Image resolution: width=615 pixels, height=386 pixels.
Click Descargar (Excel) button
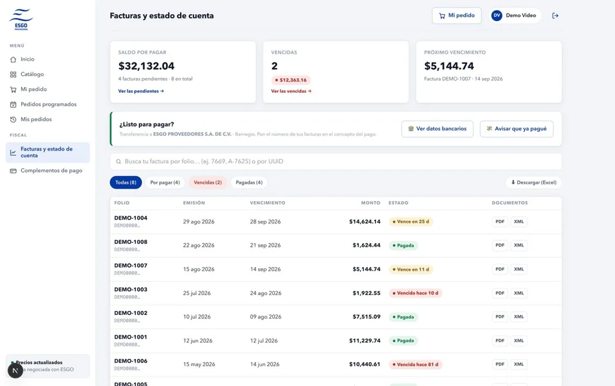point(534,182)
